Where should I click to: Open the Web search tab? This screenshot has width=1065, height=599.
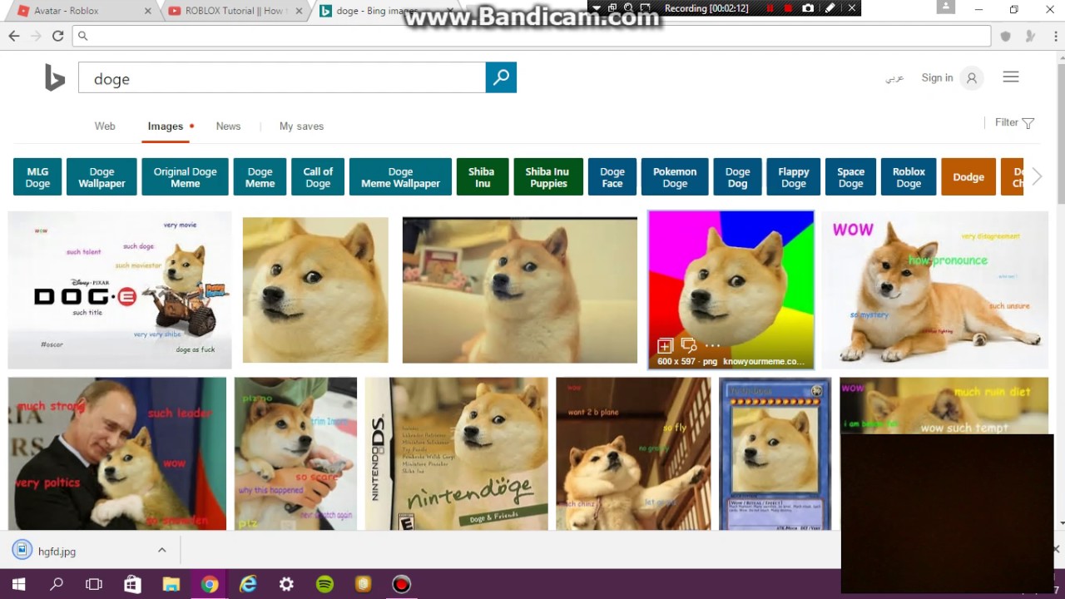[105, 126]
